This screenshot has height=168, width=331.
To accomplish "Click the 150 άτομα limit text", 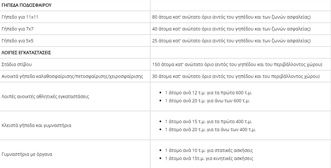I will pos(237,64).
